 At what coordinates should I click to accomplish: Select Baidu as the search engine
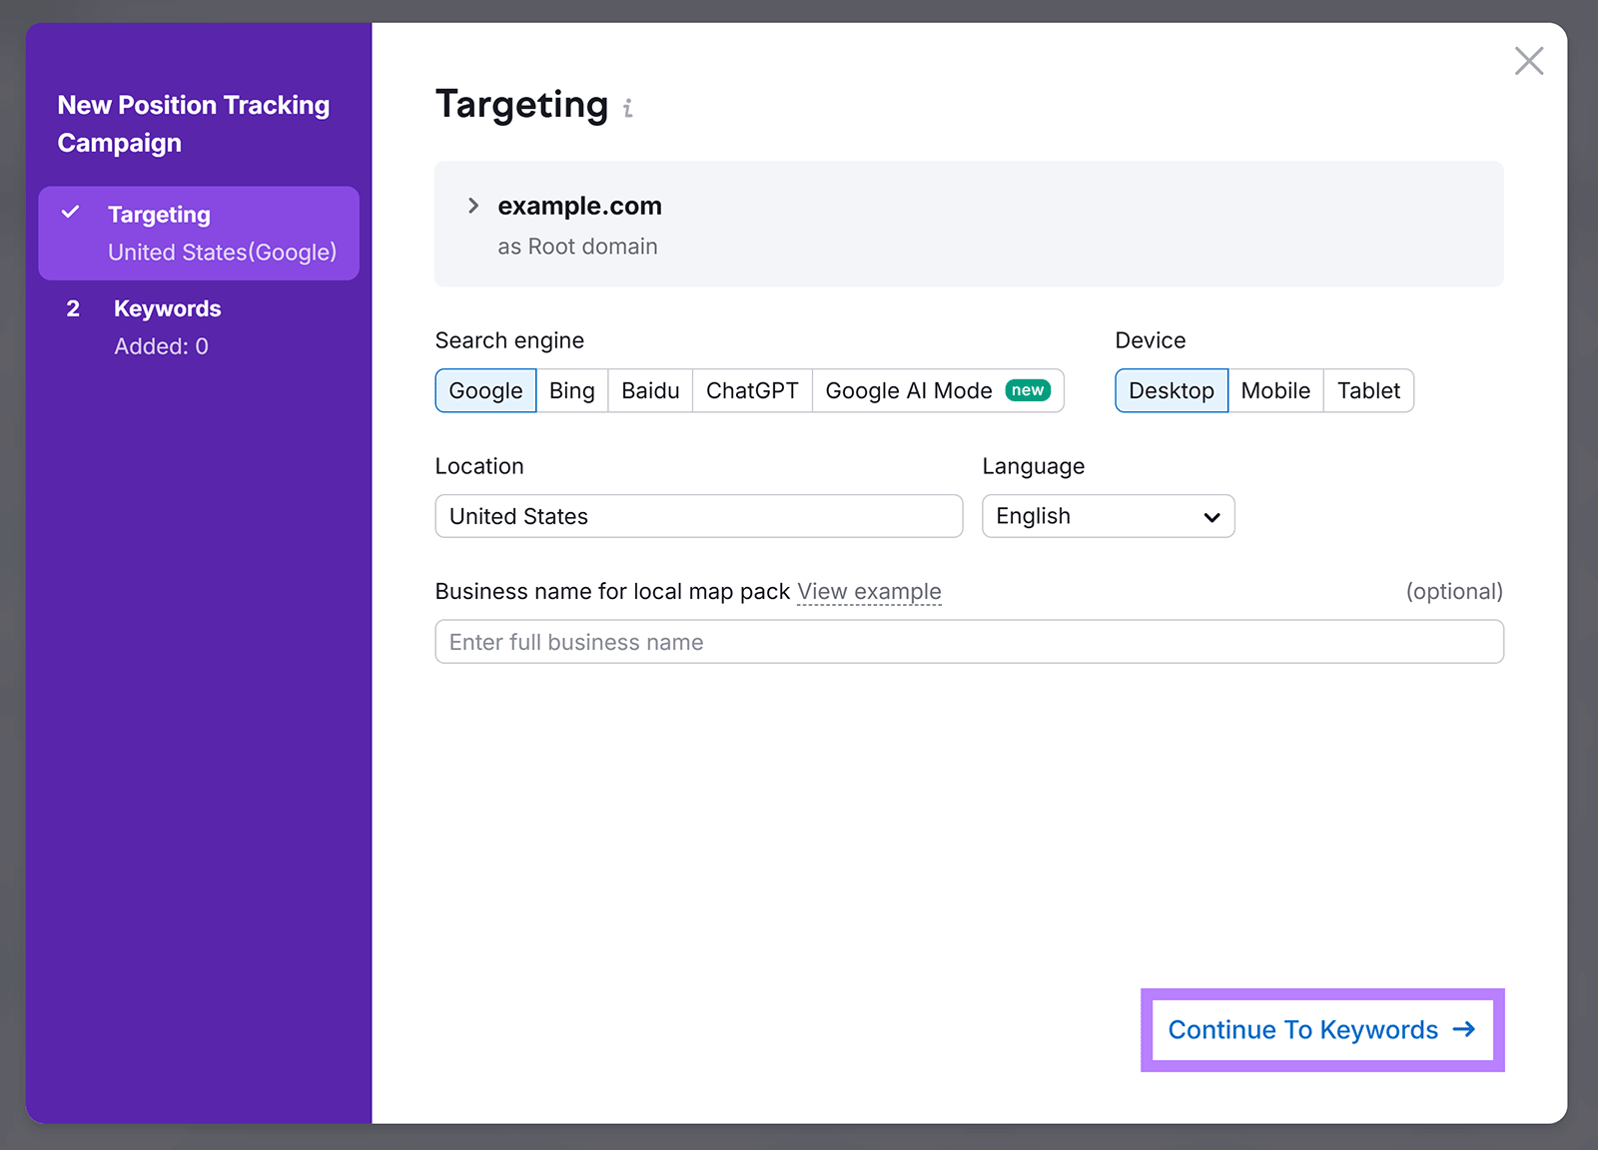click(x=649, y=390)
